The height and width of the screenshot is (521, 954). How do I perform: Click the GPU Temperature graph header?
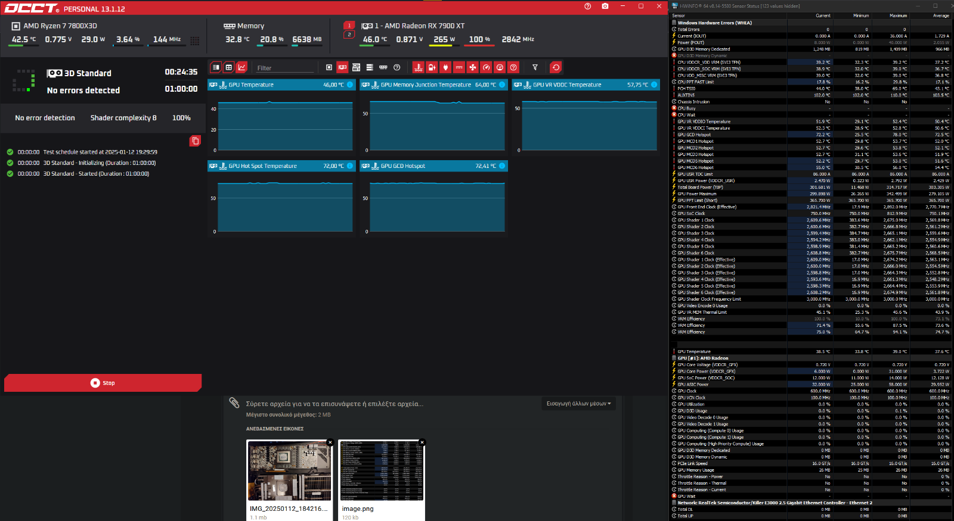281,85
